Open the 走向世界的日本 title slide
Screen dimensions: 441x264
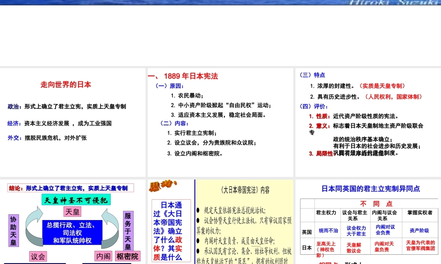coord(73,122)
